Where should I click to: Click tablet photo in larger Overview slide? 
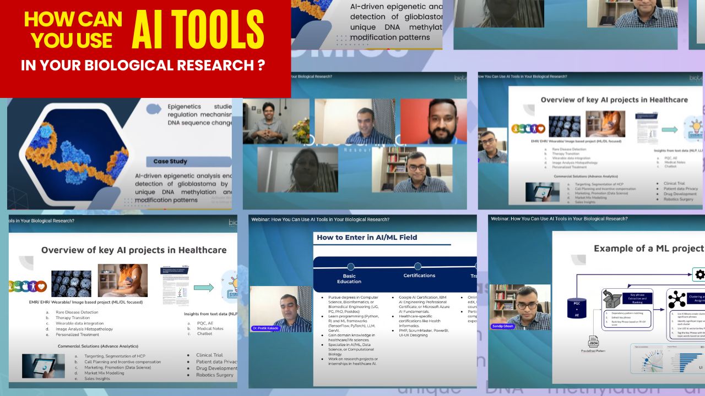click(x=44, y=365)
